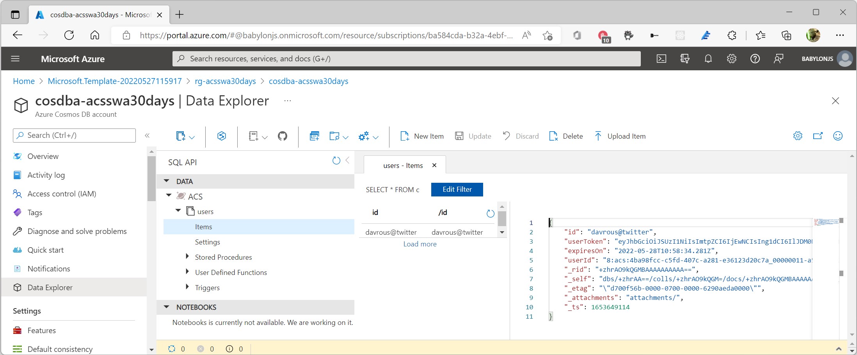The width and height of the screenshot is (857, 355).
Task: Open Data Explorer in full screen icon
Action: [818, 136]
